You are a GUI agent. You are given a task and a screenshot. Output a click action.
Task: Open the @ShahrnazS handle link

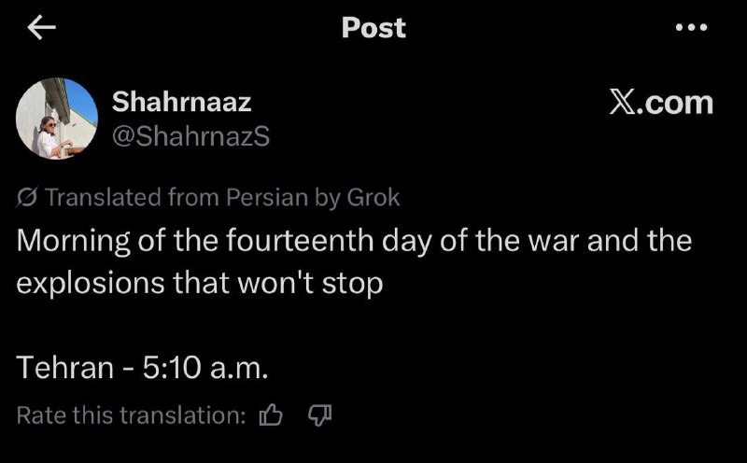[190, 136]
